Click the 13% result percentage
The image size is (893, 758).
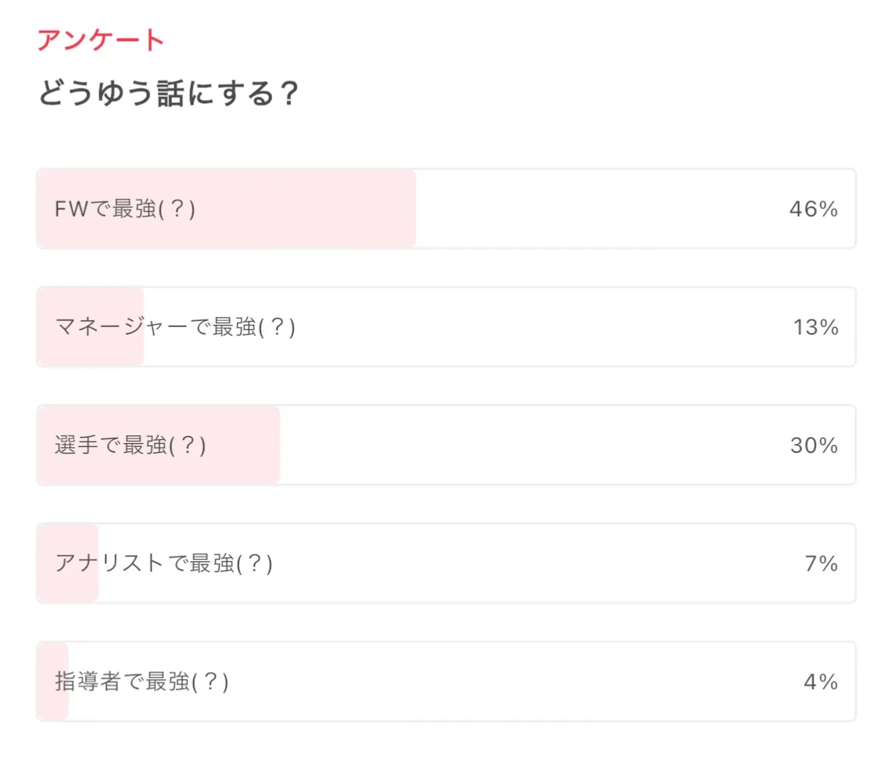815,328
